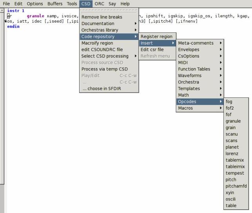Expand the MIDI submenu
The width and height of the screenshot is (252, 213).
[x=200, y=63]
